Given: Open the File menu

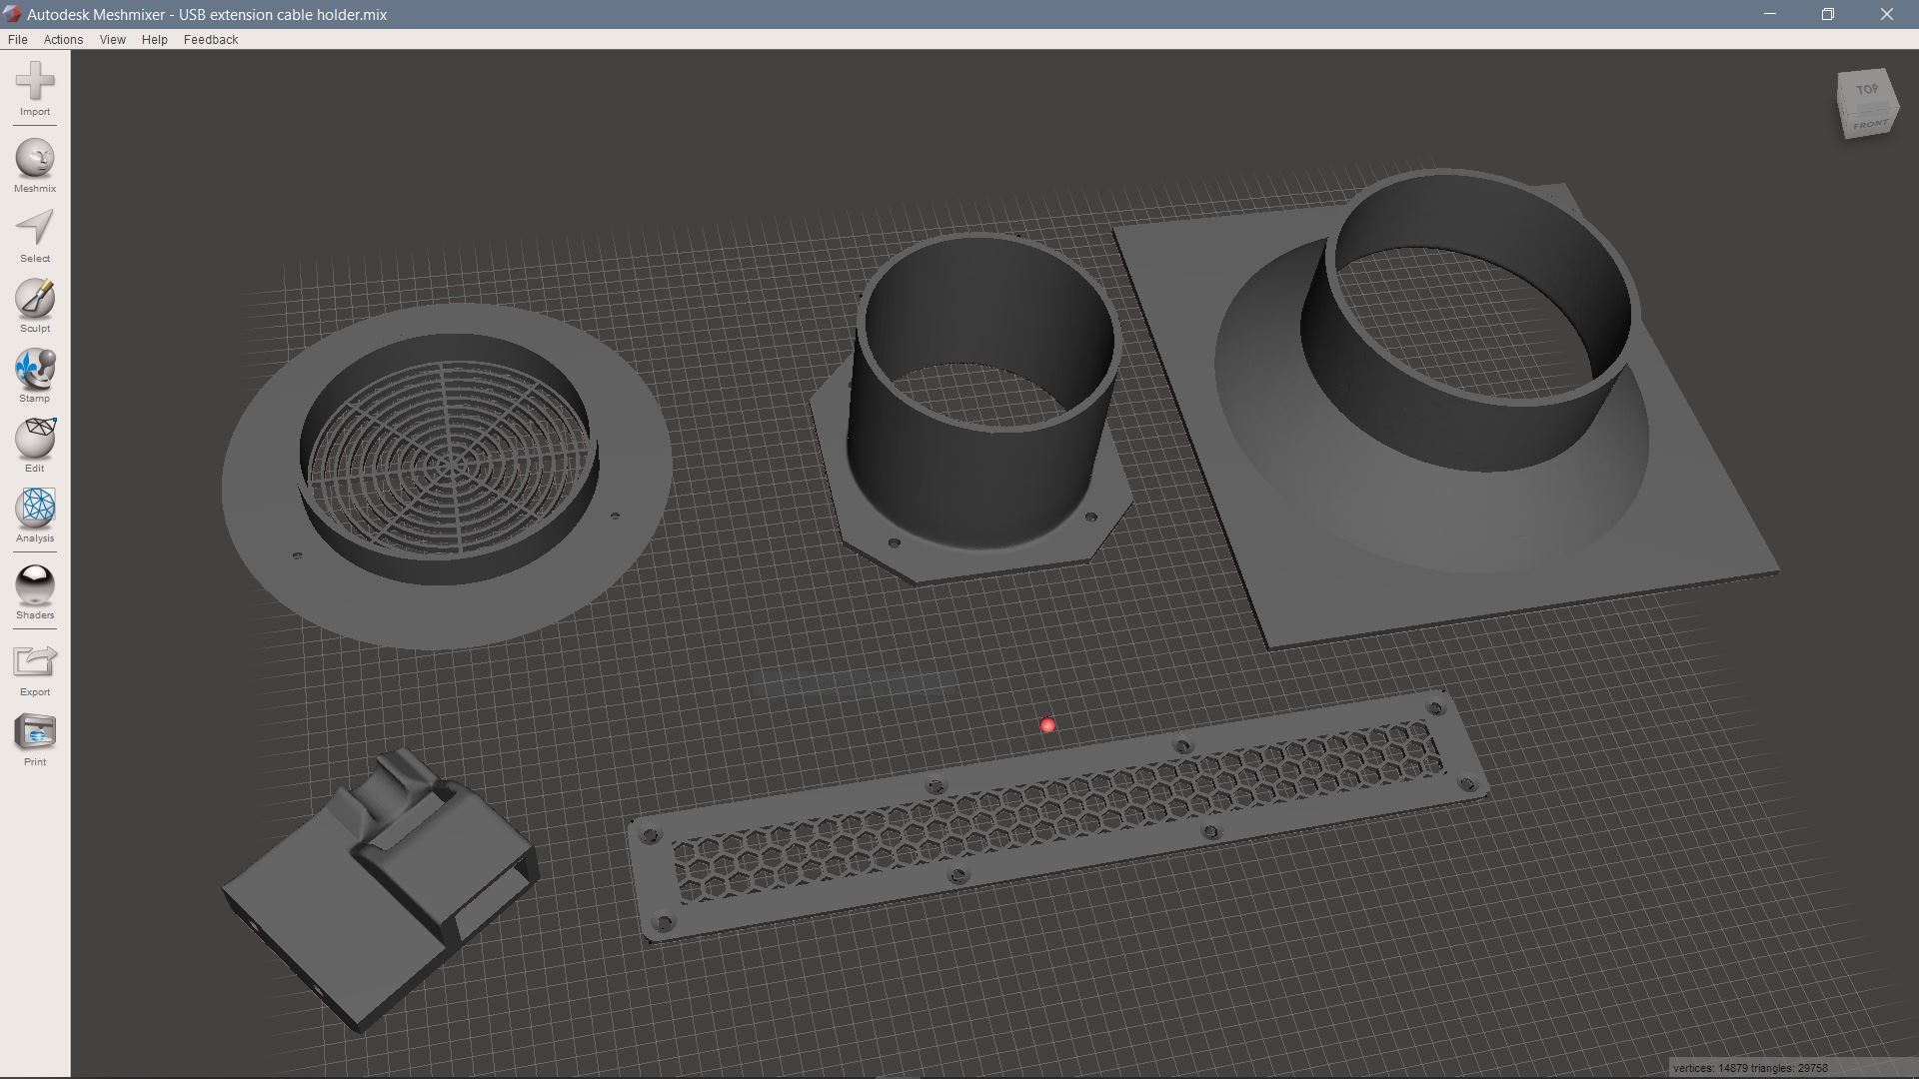Looking at the screenshot, I should click(x=18, y=40).
